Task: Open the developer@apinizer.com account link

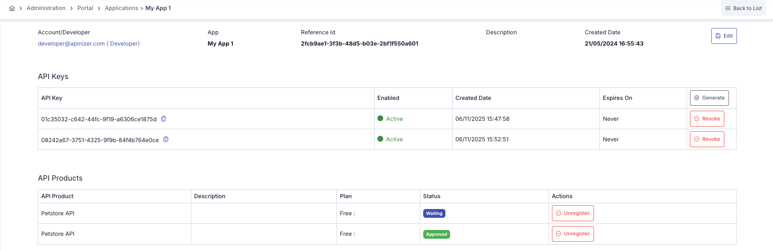Action: tap(88, 43)
